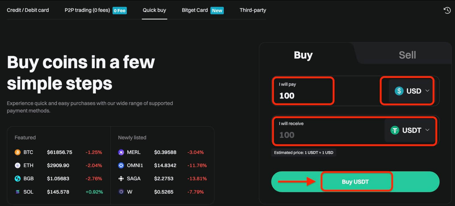Click the I will pay amount field
Image resolution: width=455 pixels, height=206 pixels.
click(x=303, y=95)
